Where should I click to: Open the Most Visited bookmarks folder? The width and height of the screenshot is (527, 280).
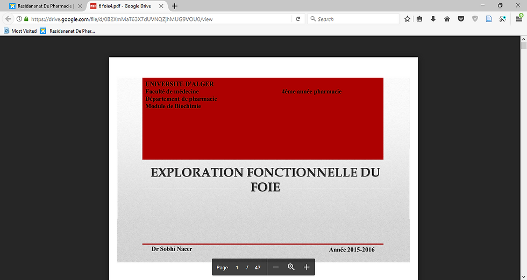(20, 31)
